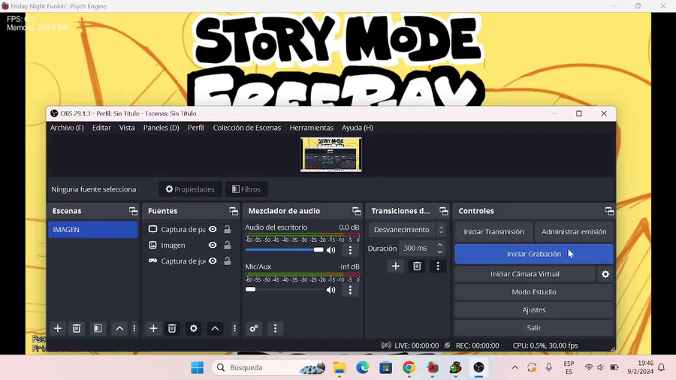The image size is (676, 380).
Task: Open Editar menu
Action: click(x=101, y=128)
